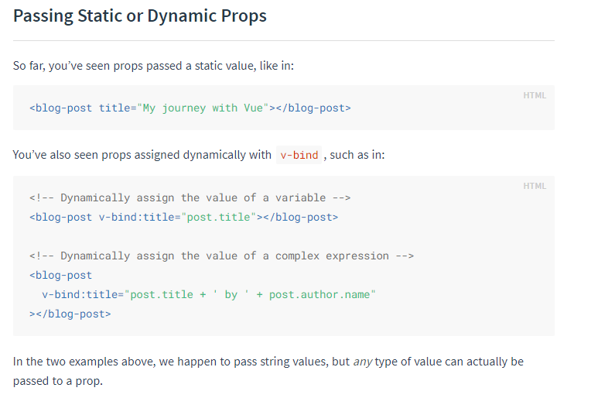Screen dimensions: 615x398
Task: Click the inline v-bind code tag
Action: click(299, 155)
